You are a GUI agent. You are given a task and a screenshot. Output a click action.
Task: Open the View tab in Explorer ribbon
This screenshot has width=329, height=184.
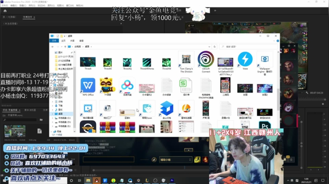pos(81,41)
